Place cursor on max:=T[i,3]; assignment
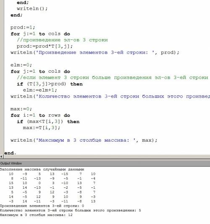 click(x=42, y=128)
